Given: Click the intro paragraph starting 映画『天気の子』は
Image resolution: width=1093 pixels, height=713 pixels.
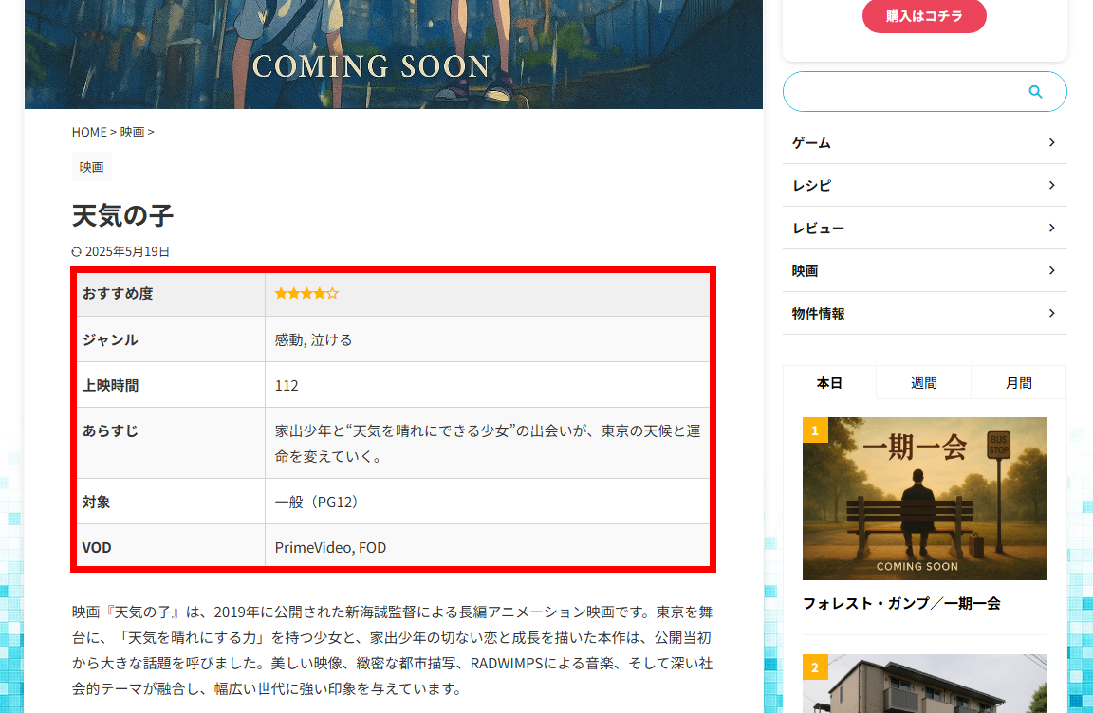Looking at the screenshot, I should [x=393, y=650].
